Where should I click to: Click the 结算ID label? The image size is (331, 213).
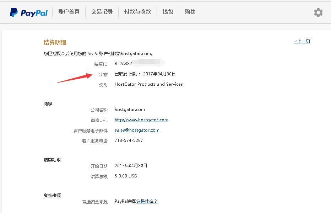101,64
